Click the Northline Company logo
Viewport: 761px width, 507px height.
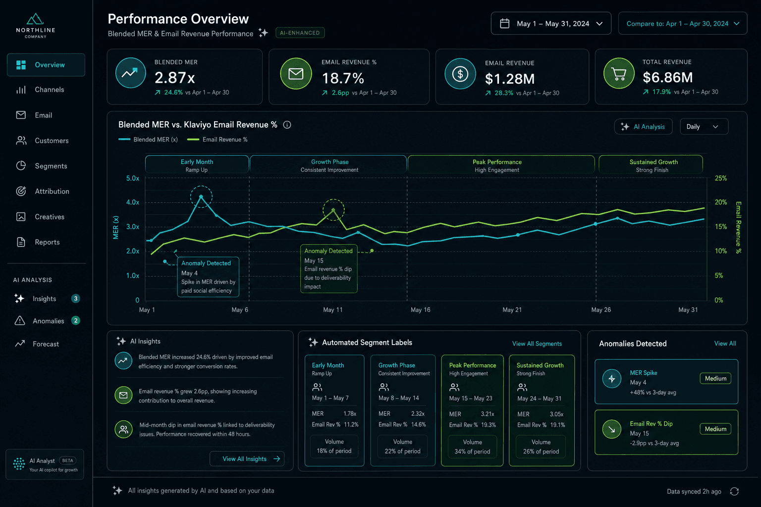point(35,26)
